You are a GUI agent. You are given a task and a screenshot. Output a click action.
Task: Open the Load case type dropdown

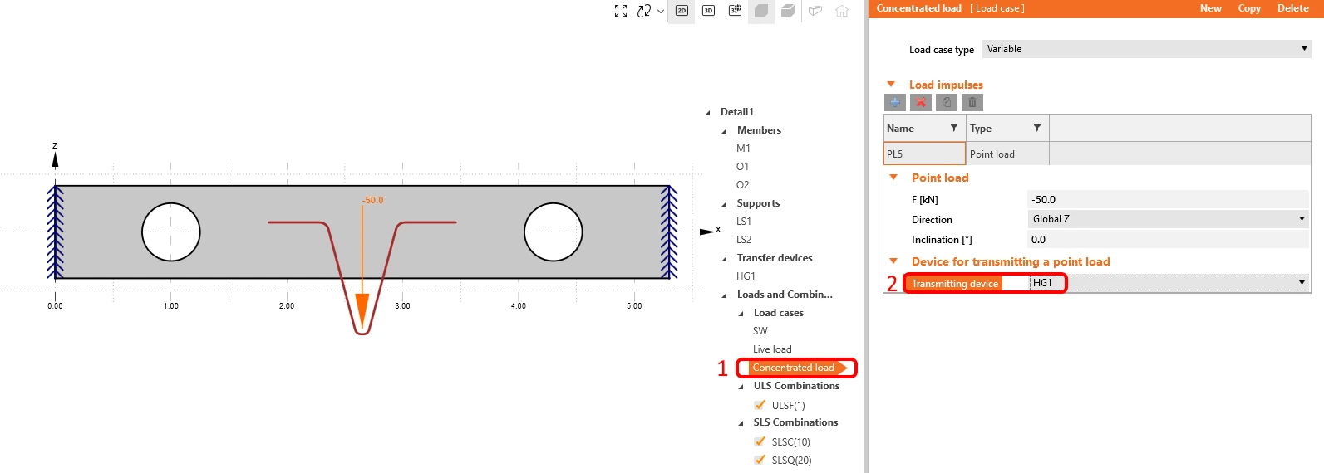[1147, 49]
